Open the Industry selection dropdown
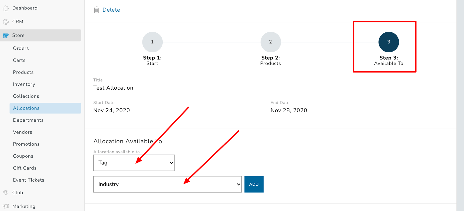This screenshot has width=464, height=211. 167,184
